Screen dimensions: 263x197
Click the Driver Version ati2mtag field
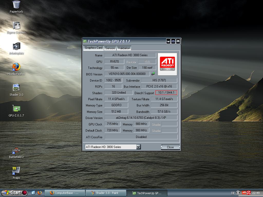pos(141,118)
